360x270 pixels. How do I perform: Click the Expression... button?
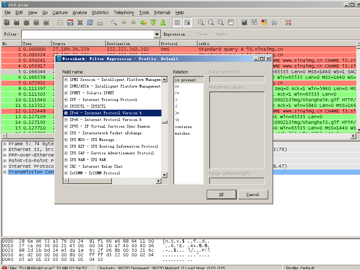pyautogui.click(x=177, y=34)
